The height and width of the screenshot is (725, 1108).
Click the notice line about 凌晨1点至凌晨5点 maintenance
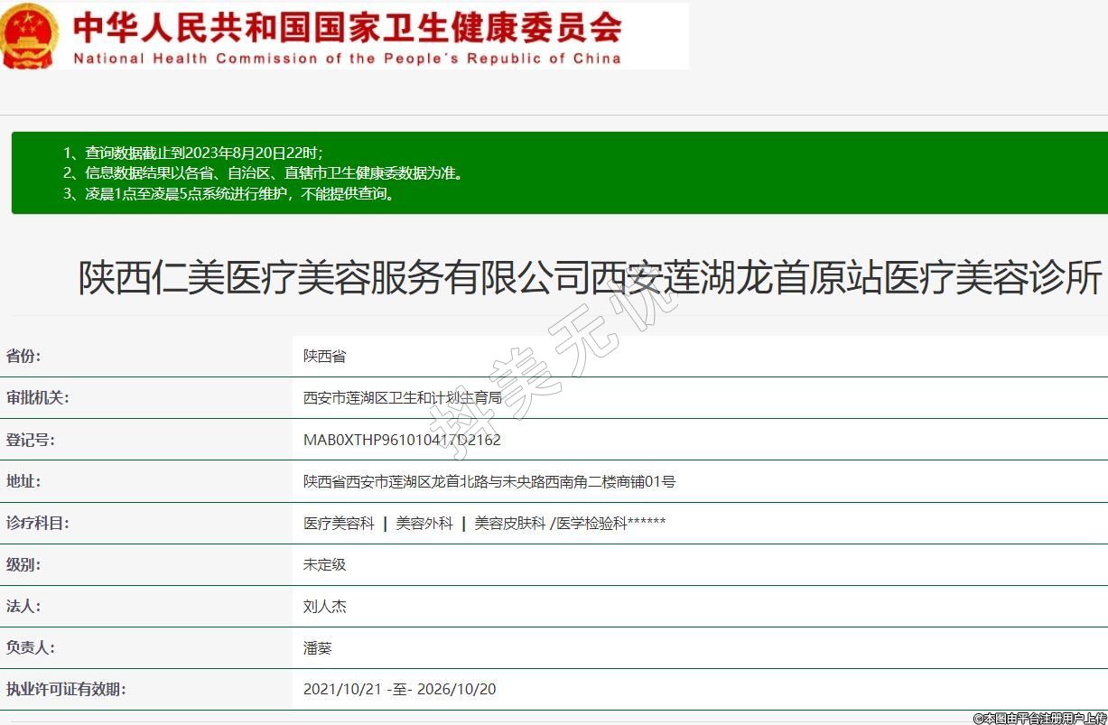pyautogui.click(x=229, y=193)
